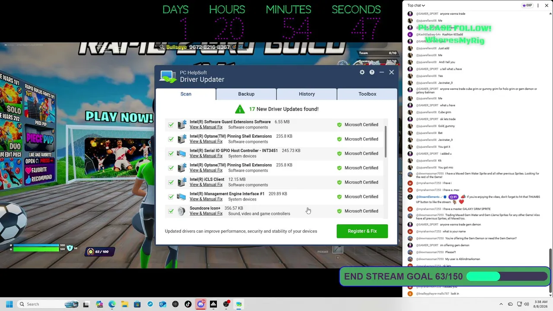Close the chat panel
Viewport: 553px width, 311px height.
[x=547, y=6]
